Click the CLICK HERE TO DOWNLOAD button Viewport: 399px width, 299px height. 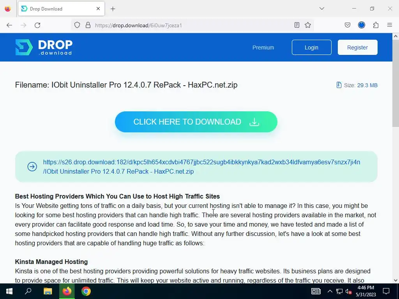click(196, 122)
